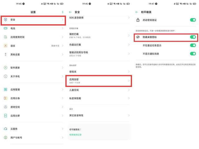Click the back arrow in 和平精英 header
This screenshot has height=149, width=199.
[x=137, y=12]
